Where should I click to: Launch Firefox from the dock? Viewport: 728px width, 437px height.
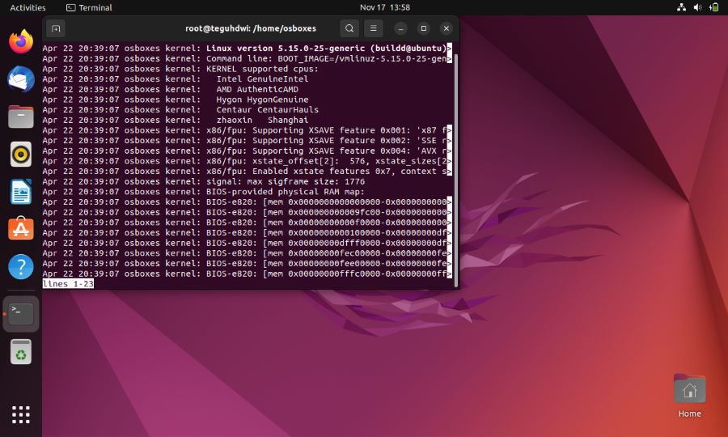coord(21,41)
